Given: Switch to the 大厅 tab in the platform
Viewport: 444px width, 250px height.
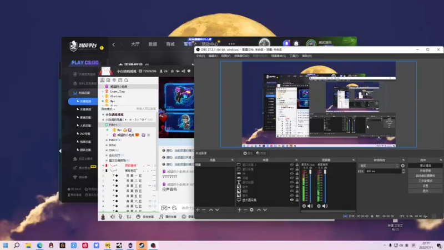Looking at the screenshot, I should 135,44.
